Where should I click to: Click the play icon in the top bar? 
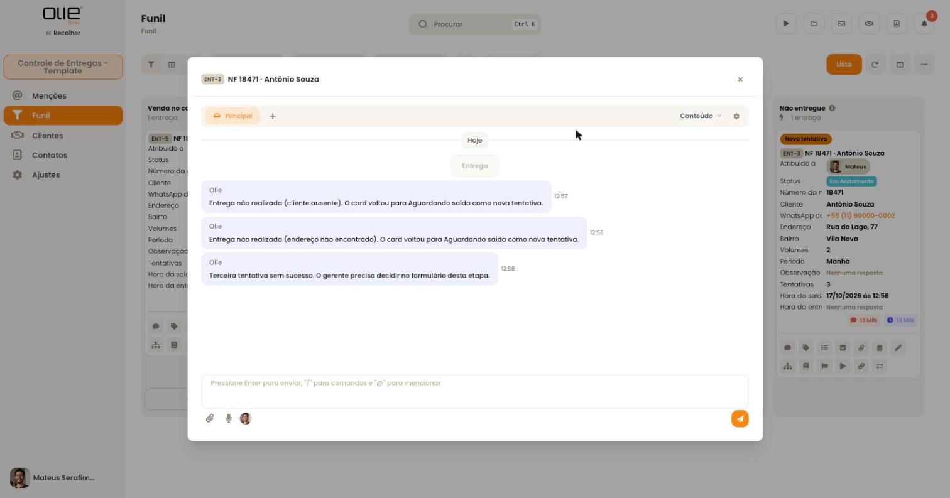pyautogui.click(x=786, y=24)
